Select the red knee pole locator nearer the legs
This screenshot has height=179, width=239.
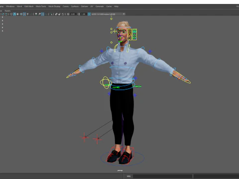tap(97, 139)
